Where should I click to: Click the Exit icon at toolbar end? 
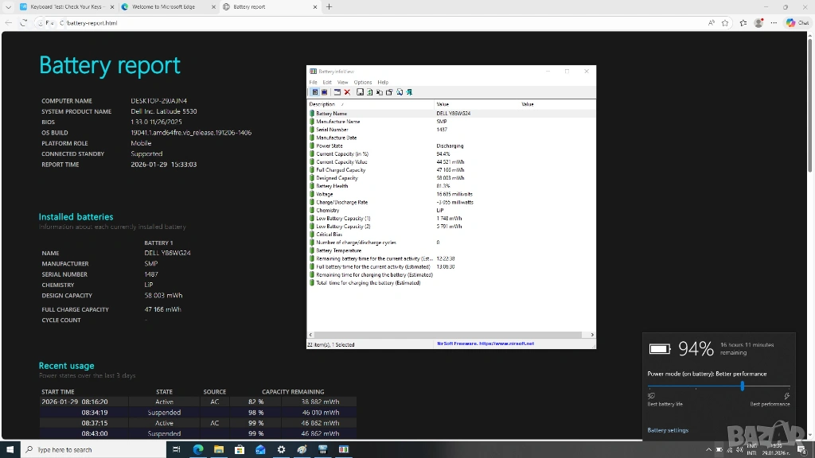[409, 92]
